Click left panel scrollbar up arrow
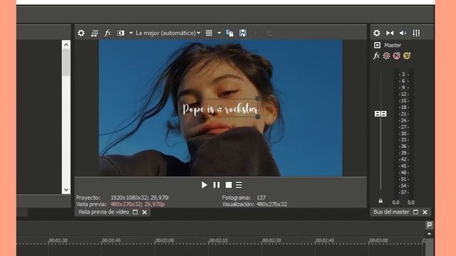 66,44
